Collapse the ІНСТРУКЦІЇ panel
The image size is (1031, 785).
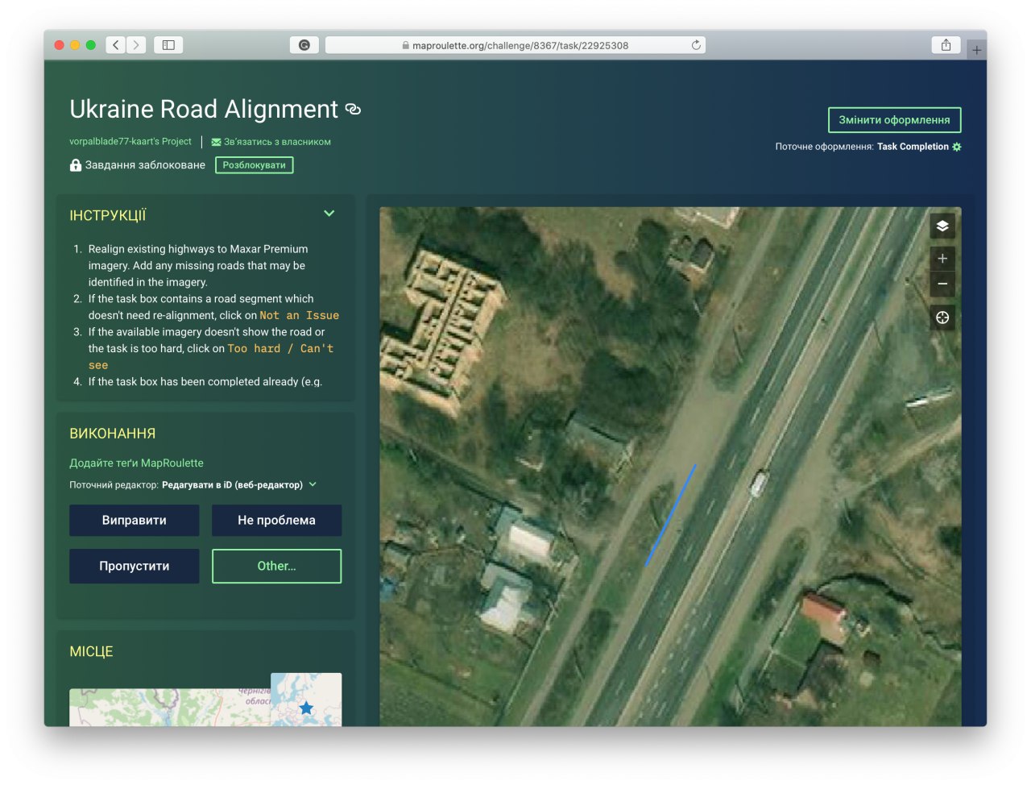329,214
